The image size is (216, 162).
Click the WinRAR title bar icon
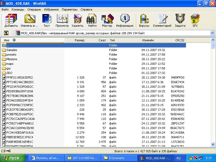coord(2,3)
